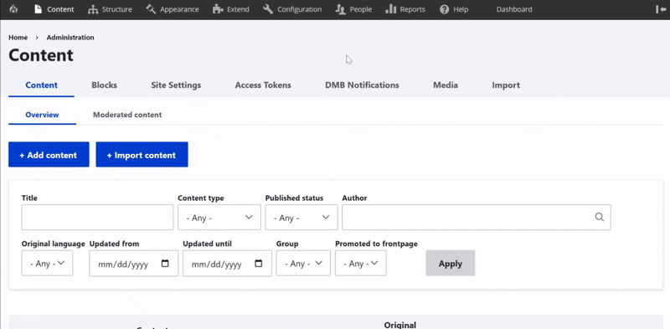Switch to the DMB Notifications tab
This screenshot has height=329, width=670.
(362, 85)
